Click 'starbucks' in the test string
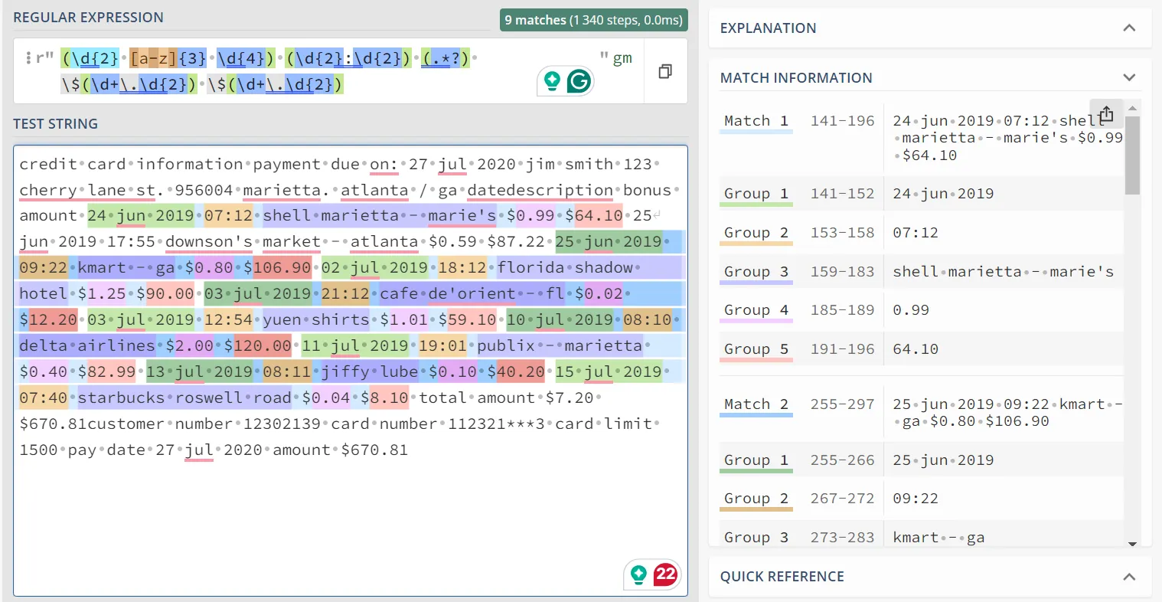 (x=122, y=398)
